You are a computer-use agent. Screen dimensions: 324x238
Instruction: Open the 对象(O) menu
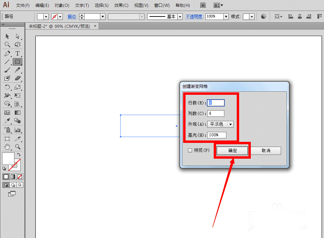62,5
